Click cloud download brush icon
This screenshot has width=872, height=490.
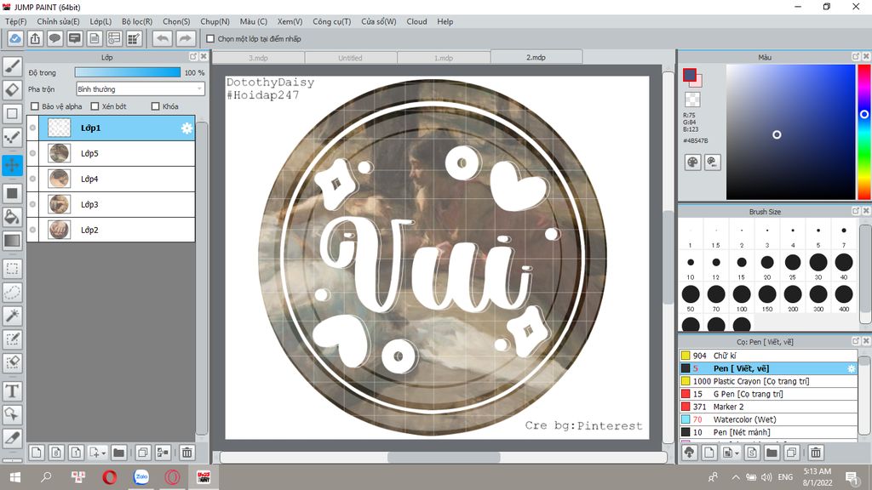pyautogui.click(x=690, y=453)
